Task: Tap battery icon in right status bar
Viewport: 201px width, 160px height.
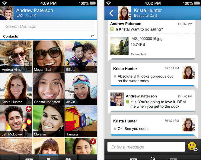Action: (x=197, y=3)
